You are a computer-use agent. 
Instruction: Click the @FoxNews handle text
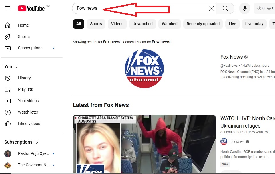(229, 66)
